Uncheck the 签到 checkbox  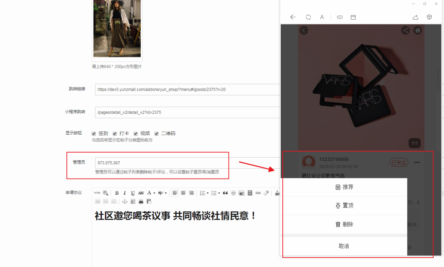[94, 134]
